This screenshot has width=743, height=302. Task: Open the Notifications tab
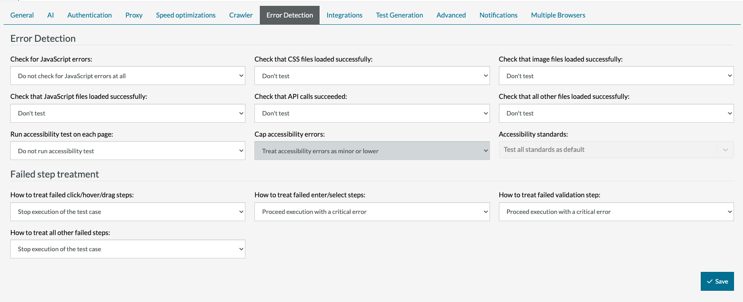point(498,15)
